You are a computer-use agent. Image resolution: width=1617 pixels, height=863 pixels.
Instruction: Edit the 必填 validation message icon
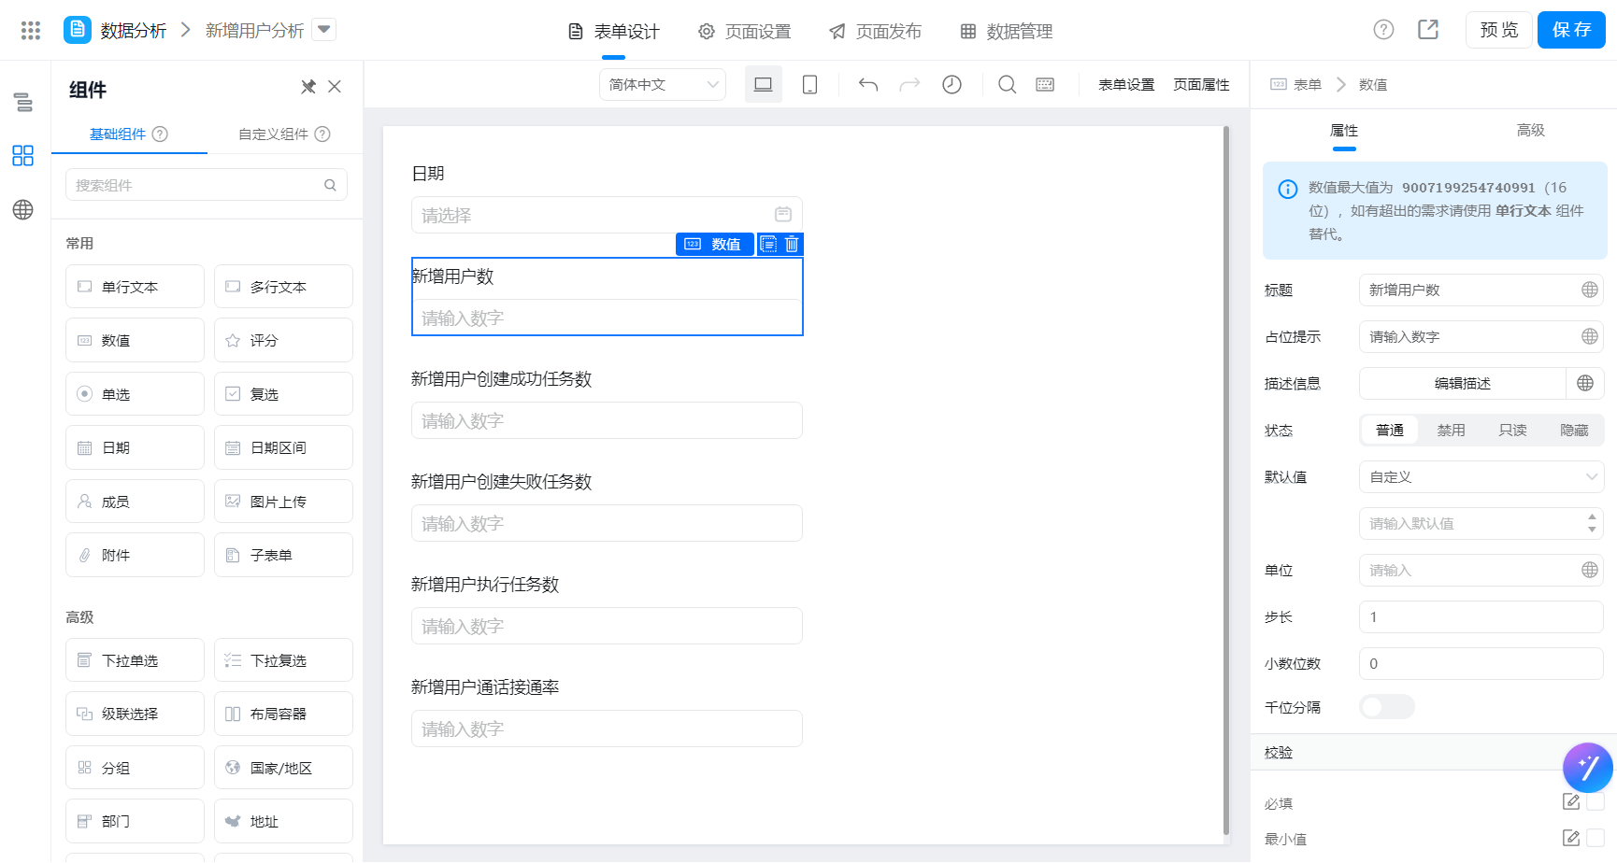coord(1570,801)
